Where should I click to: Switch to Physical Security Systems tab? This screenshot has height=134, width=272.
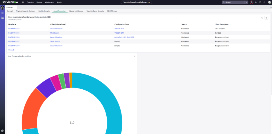pos(26,11)
